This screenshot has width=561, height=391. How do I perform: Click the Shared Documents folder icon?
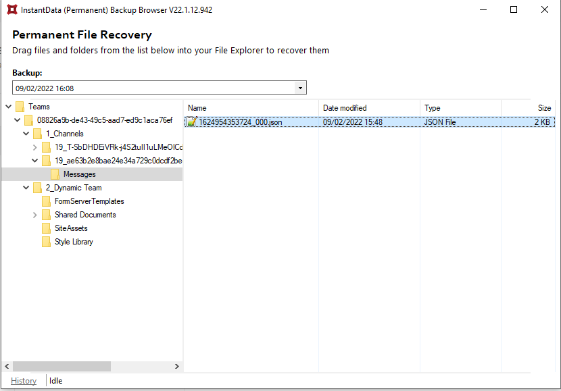coord(46,215)
